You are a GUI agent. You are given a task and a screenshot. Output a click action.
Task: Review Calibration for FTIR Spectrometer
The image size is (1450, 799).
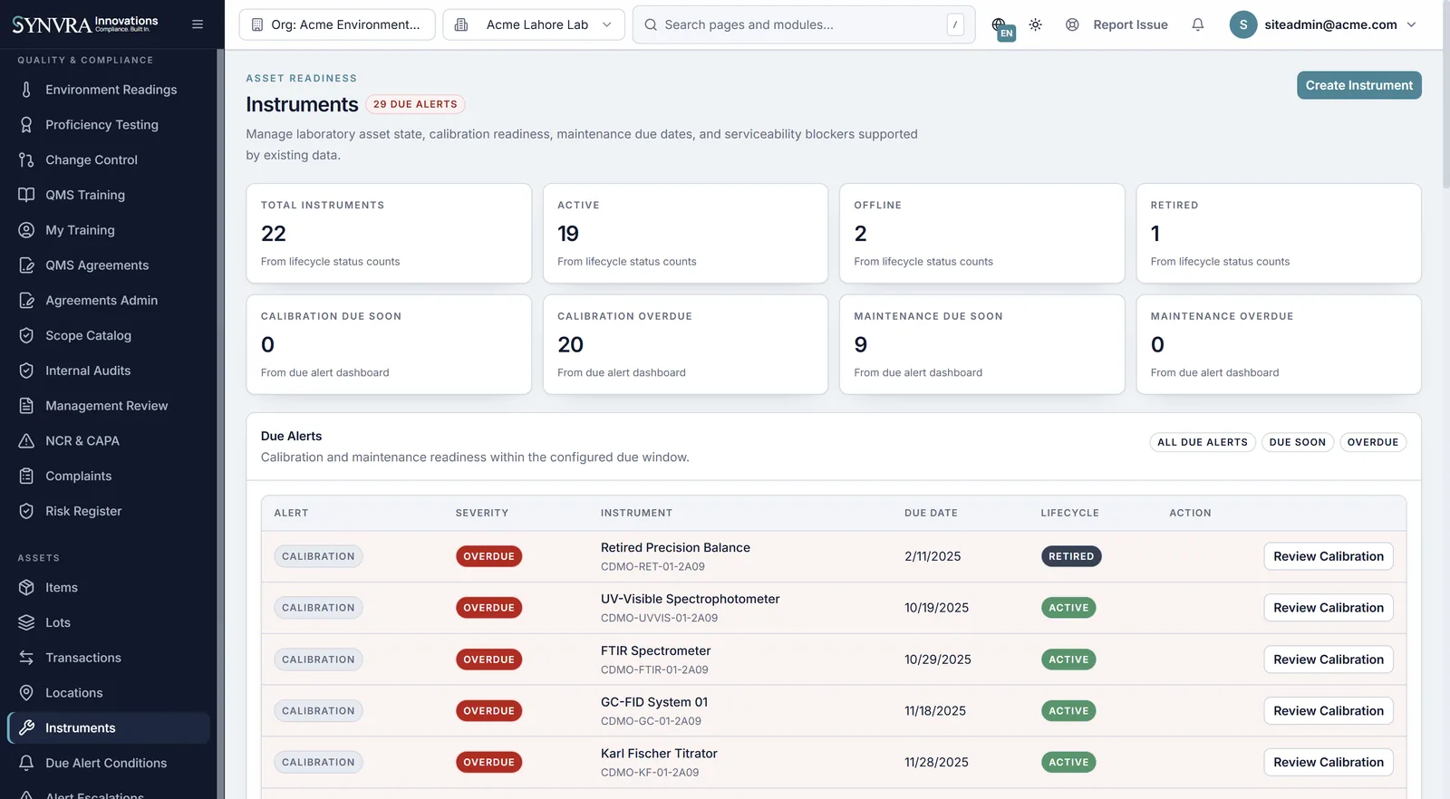[1328, 659]
